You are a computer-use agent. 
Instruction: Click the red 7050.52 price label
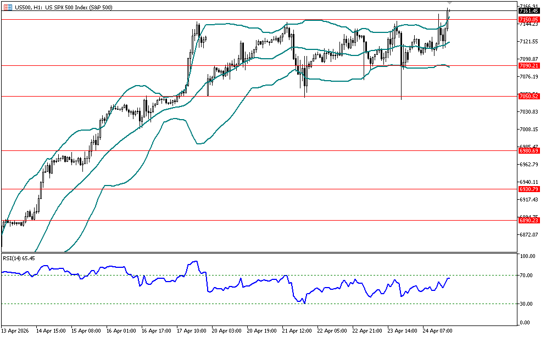pyautogui.click(x=528, y=96)
